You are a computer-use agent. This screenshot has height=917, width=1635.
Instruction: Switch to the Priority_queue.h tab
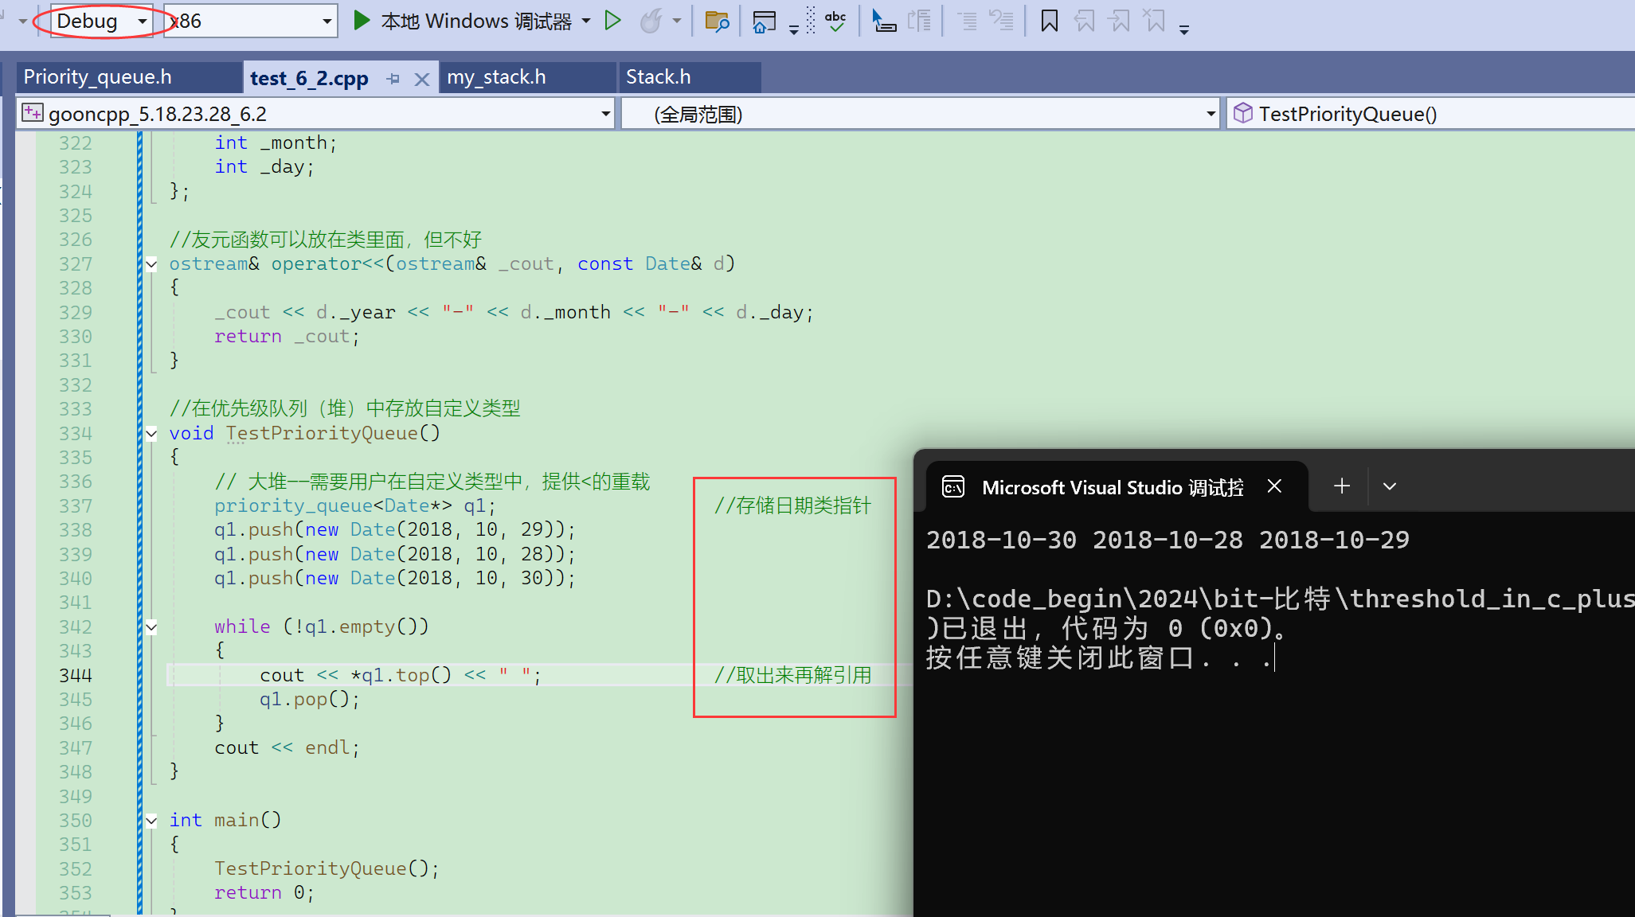pyautogui.click(x=97, y=77)
